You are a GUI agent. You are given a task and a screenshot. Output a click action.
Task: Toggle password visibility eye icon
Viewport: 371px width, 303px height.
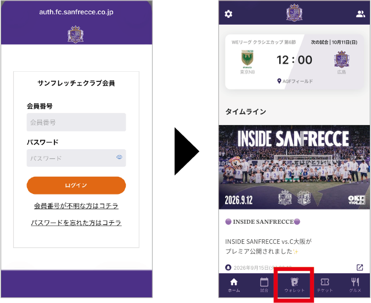coord(119,157)
